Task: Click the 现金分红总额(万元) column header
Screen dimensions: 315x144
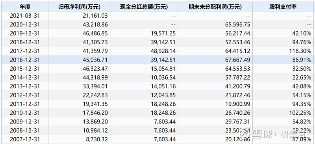Action: coord(144,7)
